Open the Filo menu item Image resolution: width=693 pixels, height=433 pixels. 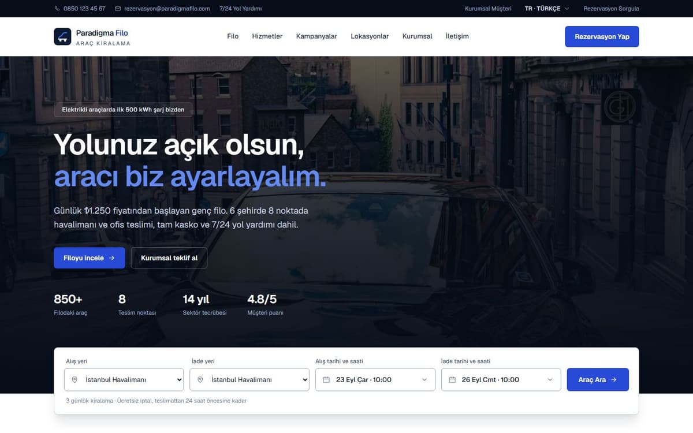coord(233,36)
